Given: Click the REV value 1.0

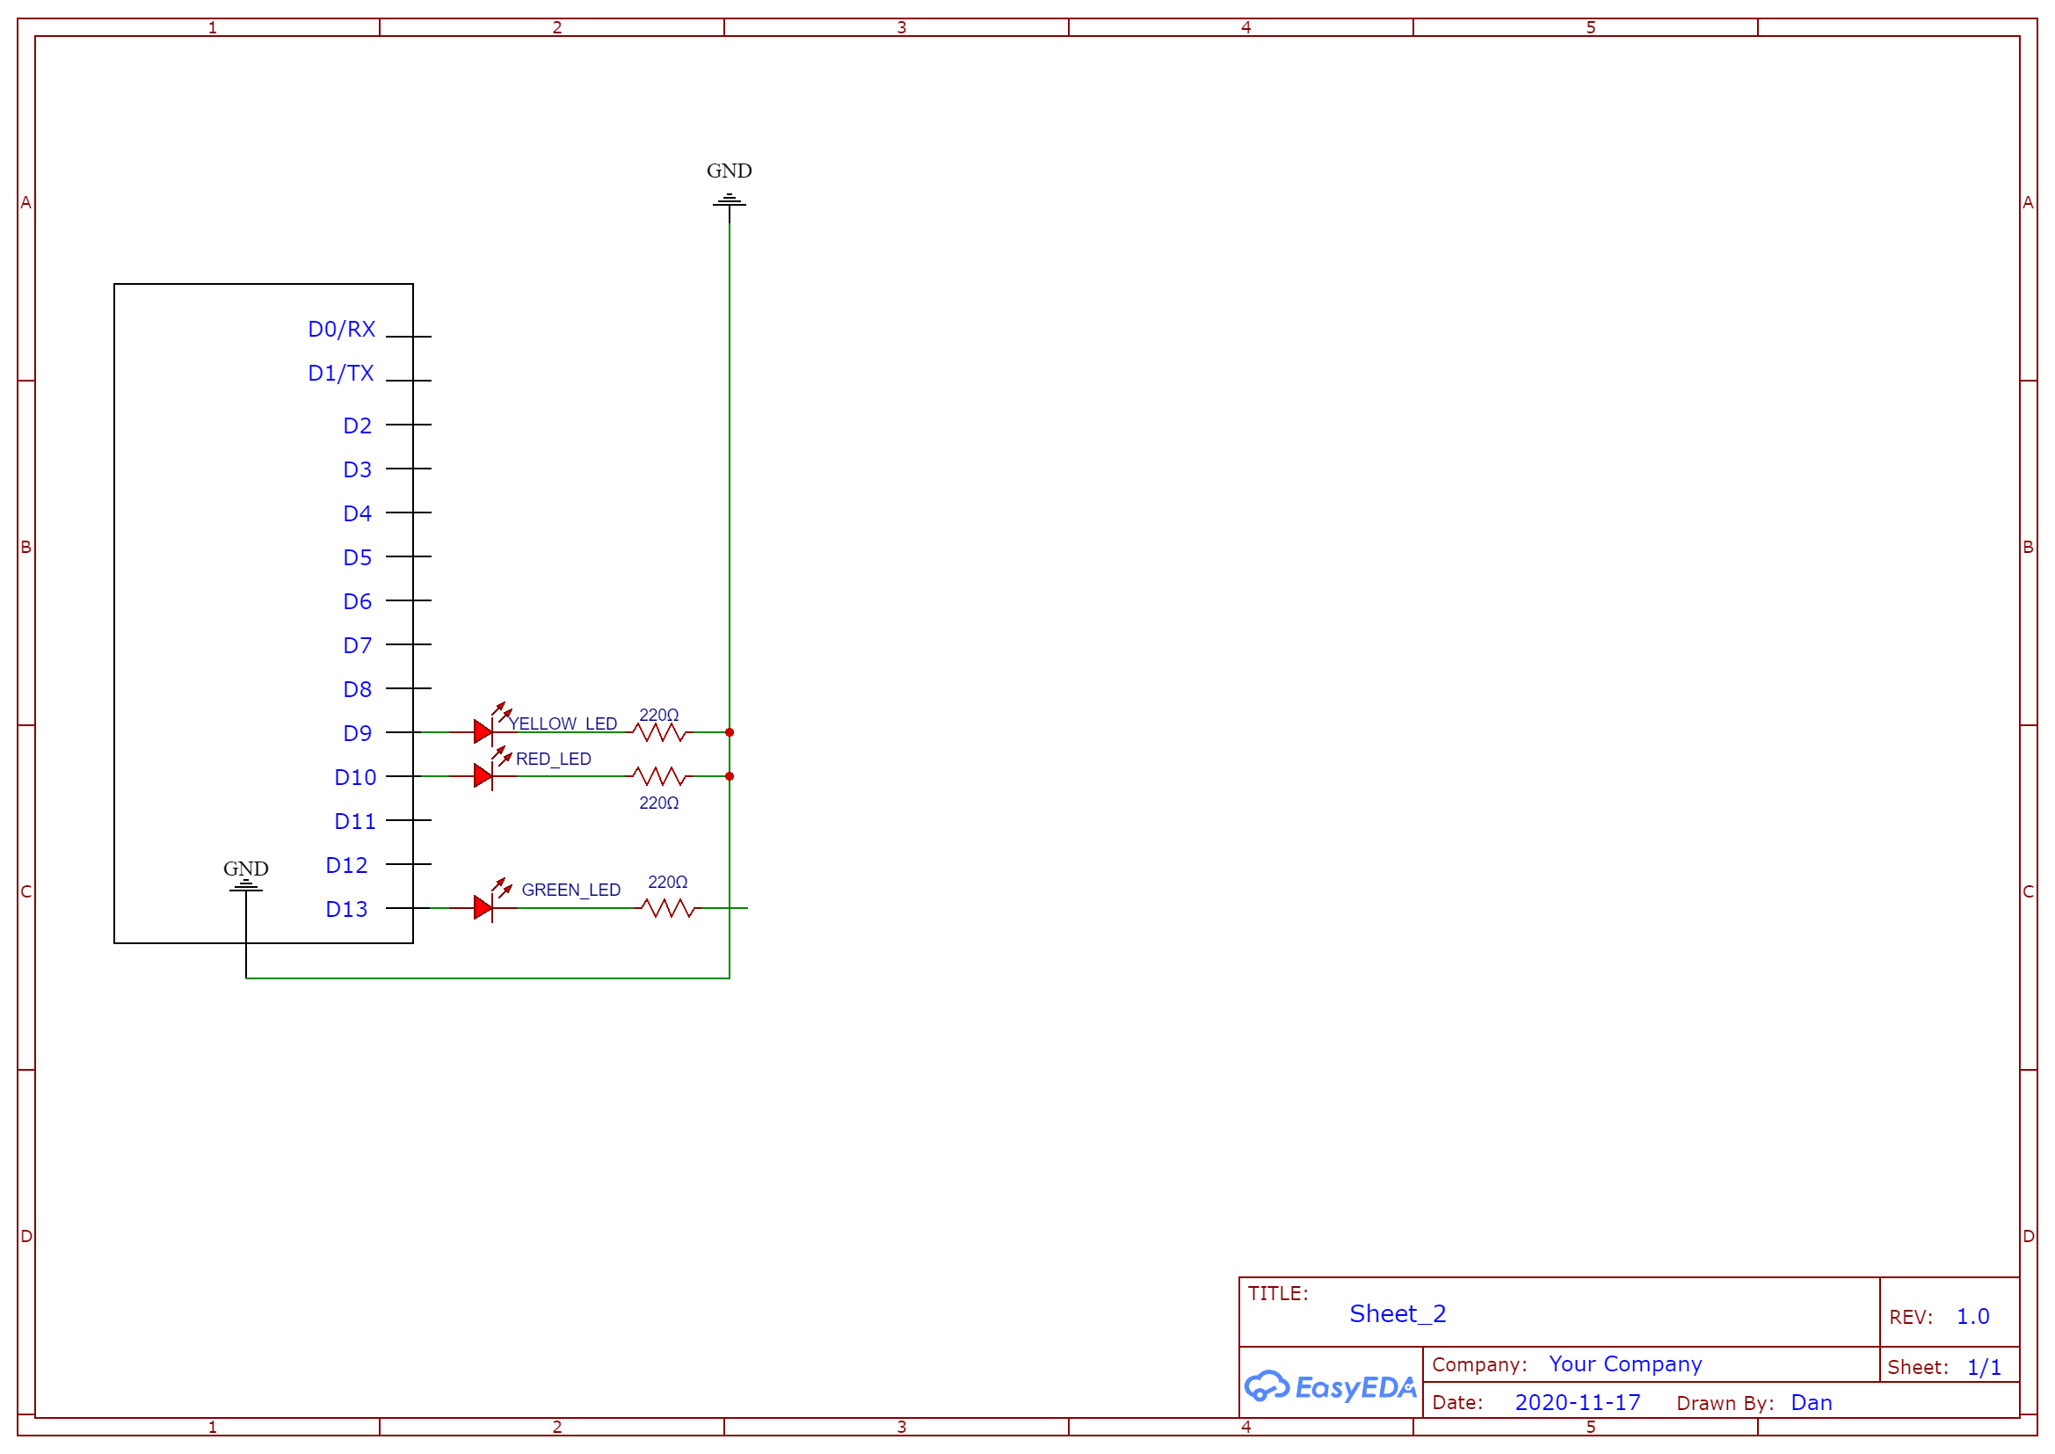Looking at the screenshot, I should (1971, 1316).
